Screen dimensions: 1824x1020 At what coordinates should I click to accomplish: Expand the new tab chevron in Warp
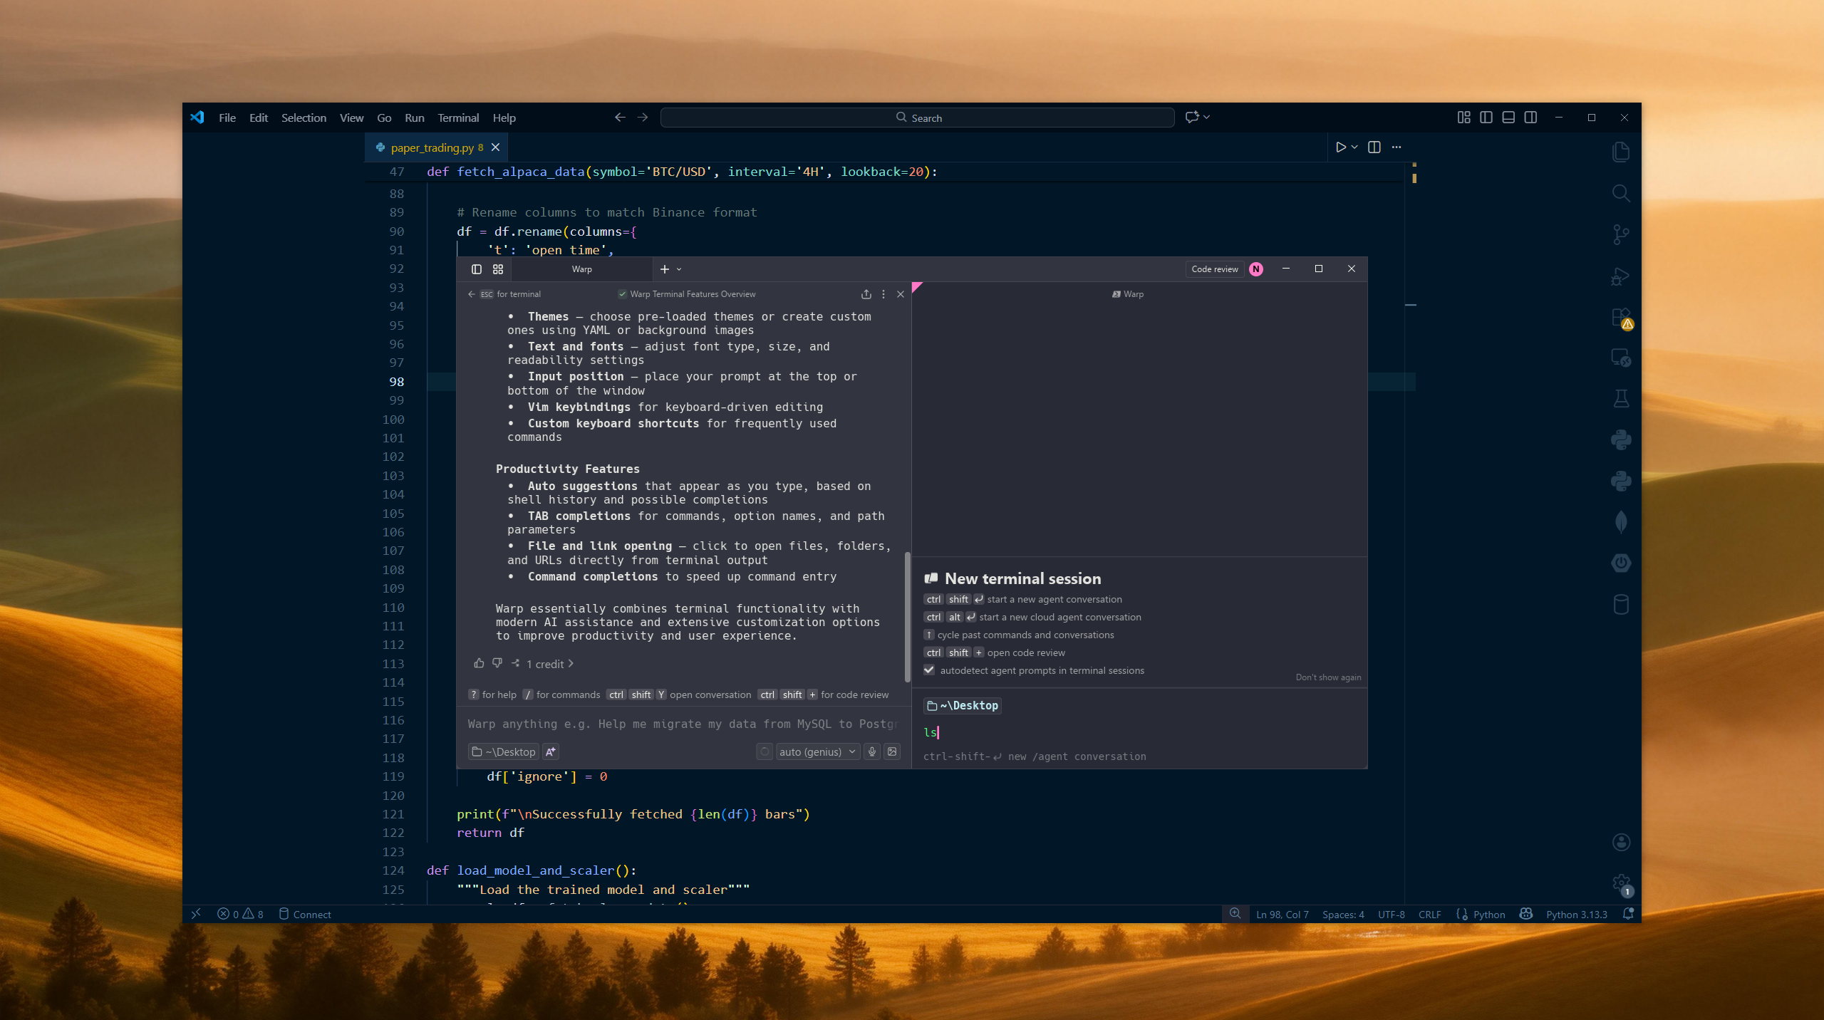[678, 269]
